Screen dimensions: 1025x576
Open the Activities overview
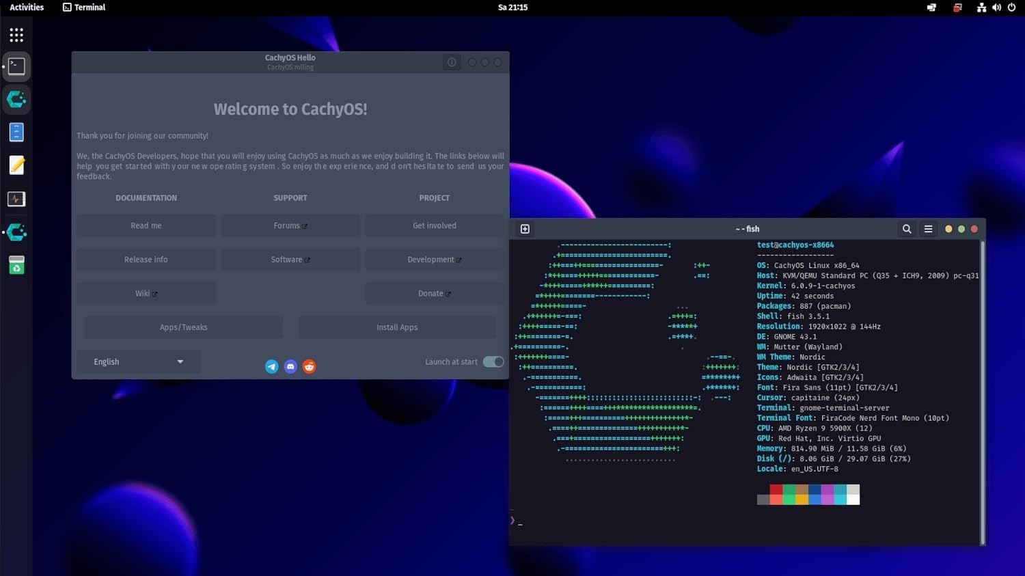(x=27, y=8)
